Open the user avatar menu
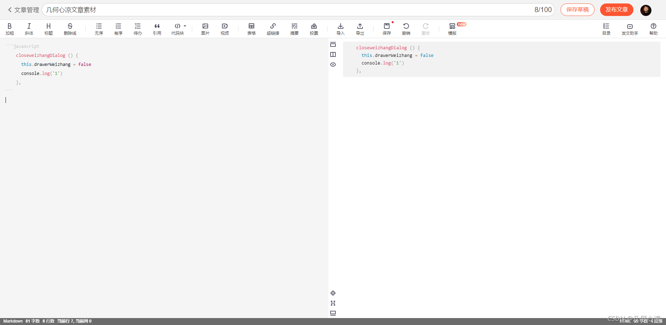This screenshot has width=666, height=325. coord(646,10)
